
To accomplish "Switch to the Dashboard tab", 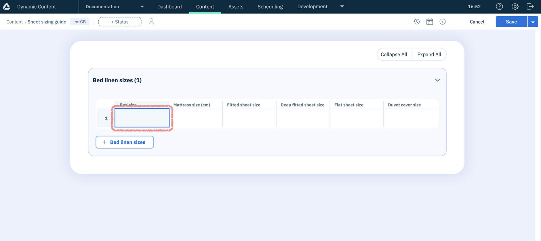I will pos(169,7).
